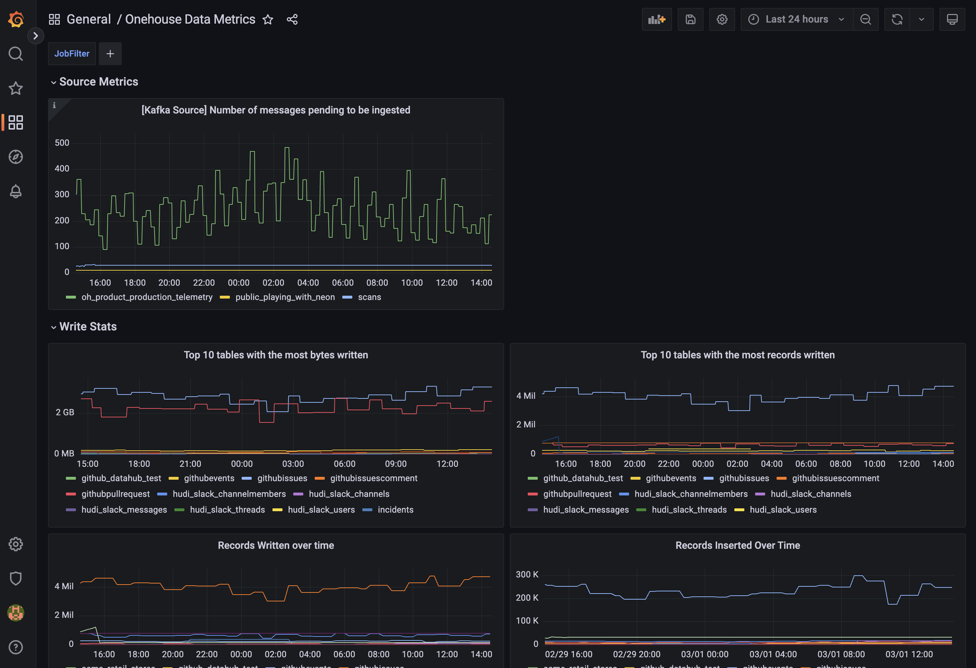Image resolution: width=976 pixels, height=668 pixels.
Task: Open Server Admin shield icon
Action: (x=15, y=579)
